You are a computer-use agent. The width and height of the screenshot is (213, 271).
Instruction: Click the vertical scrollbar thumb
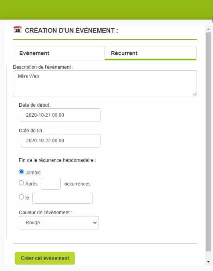pyautogui.click(x=208, y=142)
